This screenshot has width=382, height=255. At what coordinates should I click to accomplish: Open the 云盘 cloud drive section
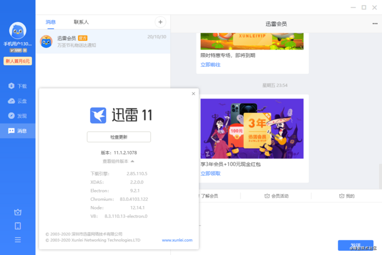(x=18, y=101)
